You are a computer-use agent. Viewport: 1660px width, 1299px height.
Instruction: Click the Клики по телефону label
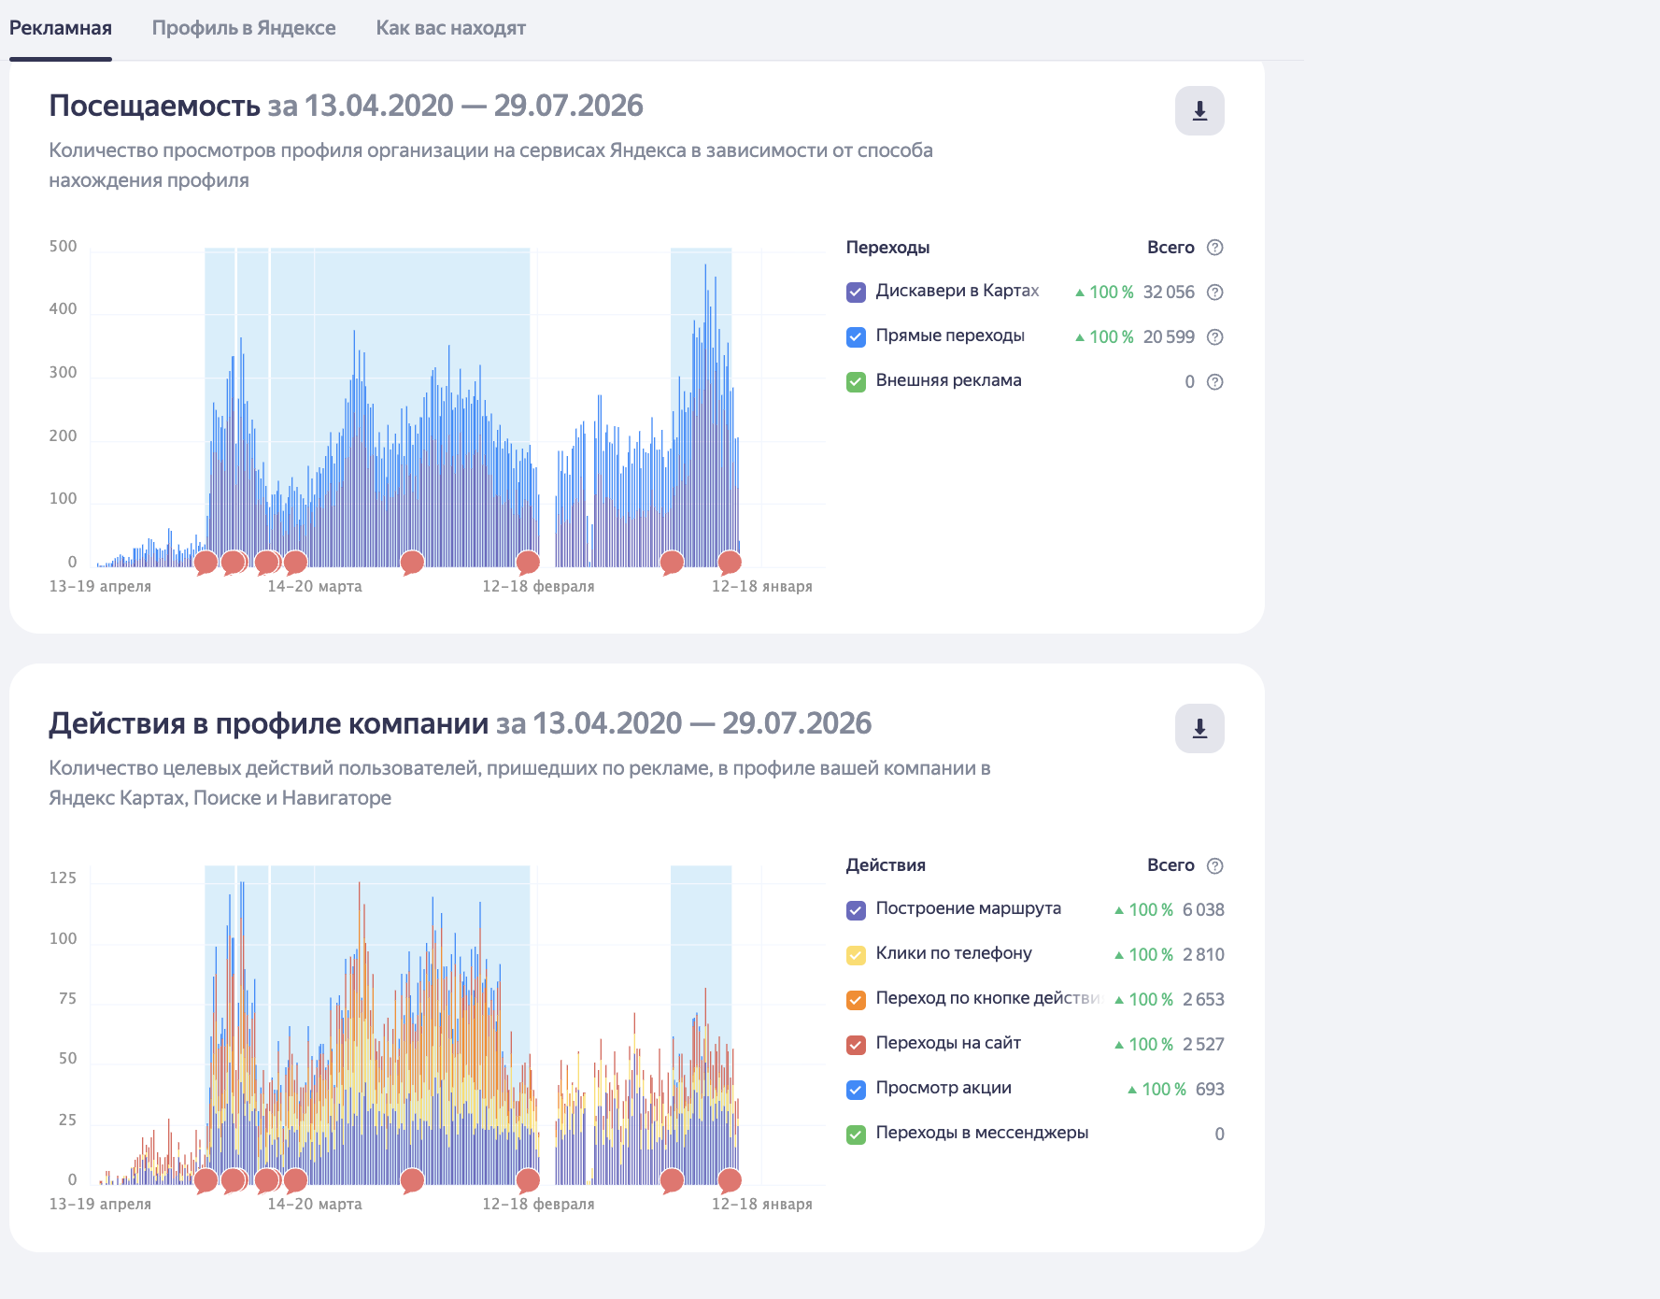(954, 953)
